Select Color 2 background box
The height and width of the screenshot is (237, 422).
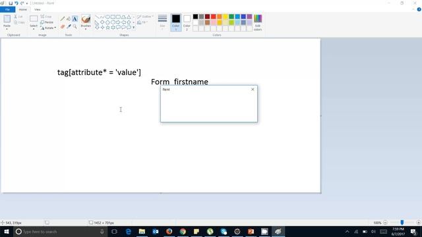click(x=187, y=22)
